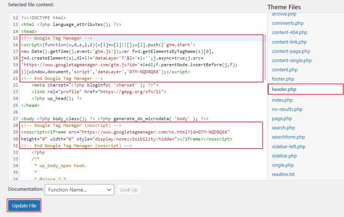Open page.php theme file
This screenshot has height=217, width=344.
point(282,119)
